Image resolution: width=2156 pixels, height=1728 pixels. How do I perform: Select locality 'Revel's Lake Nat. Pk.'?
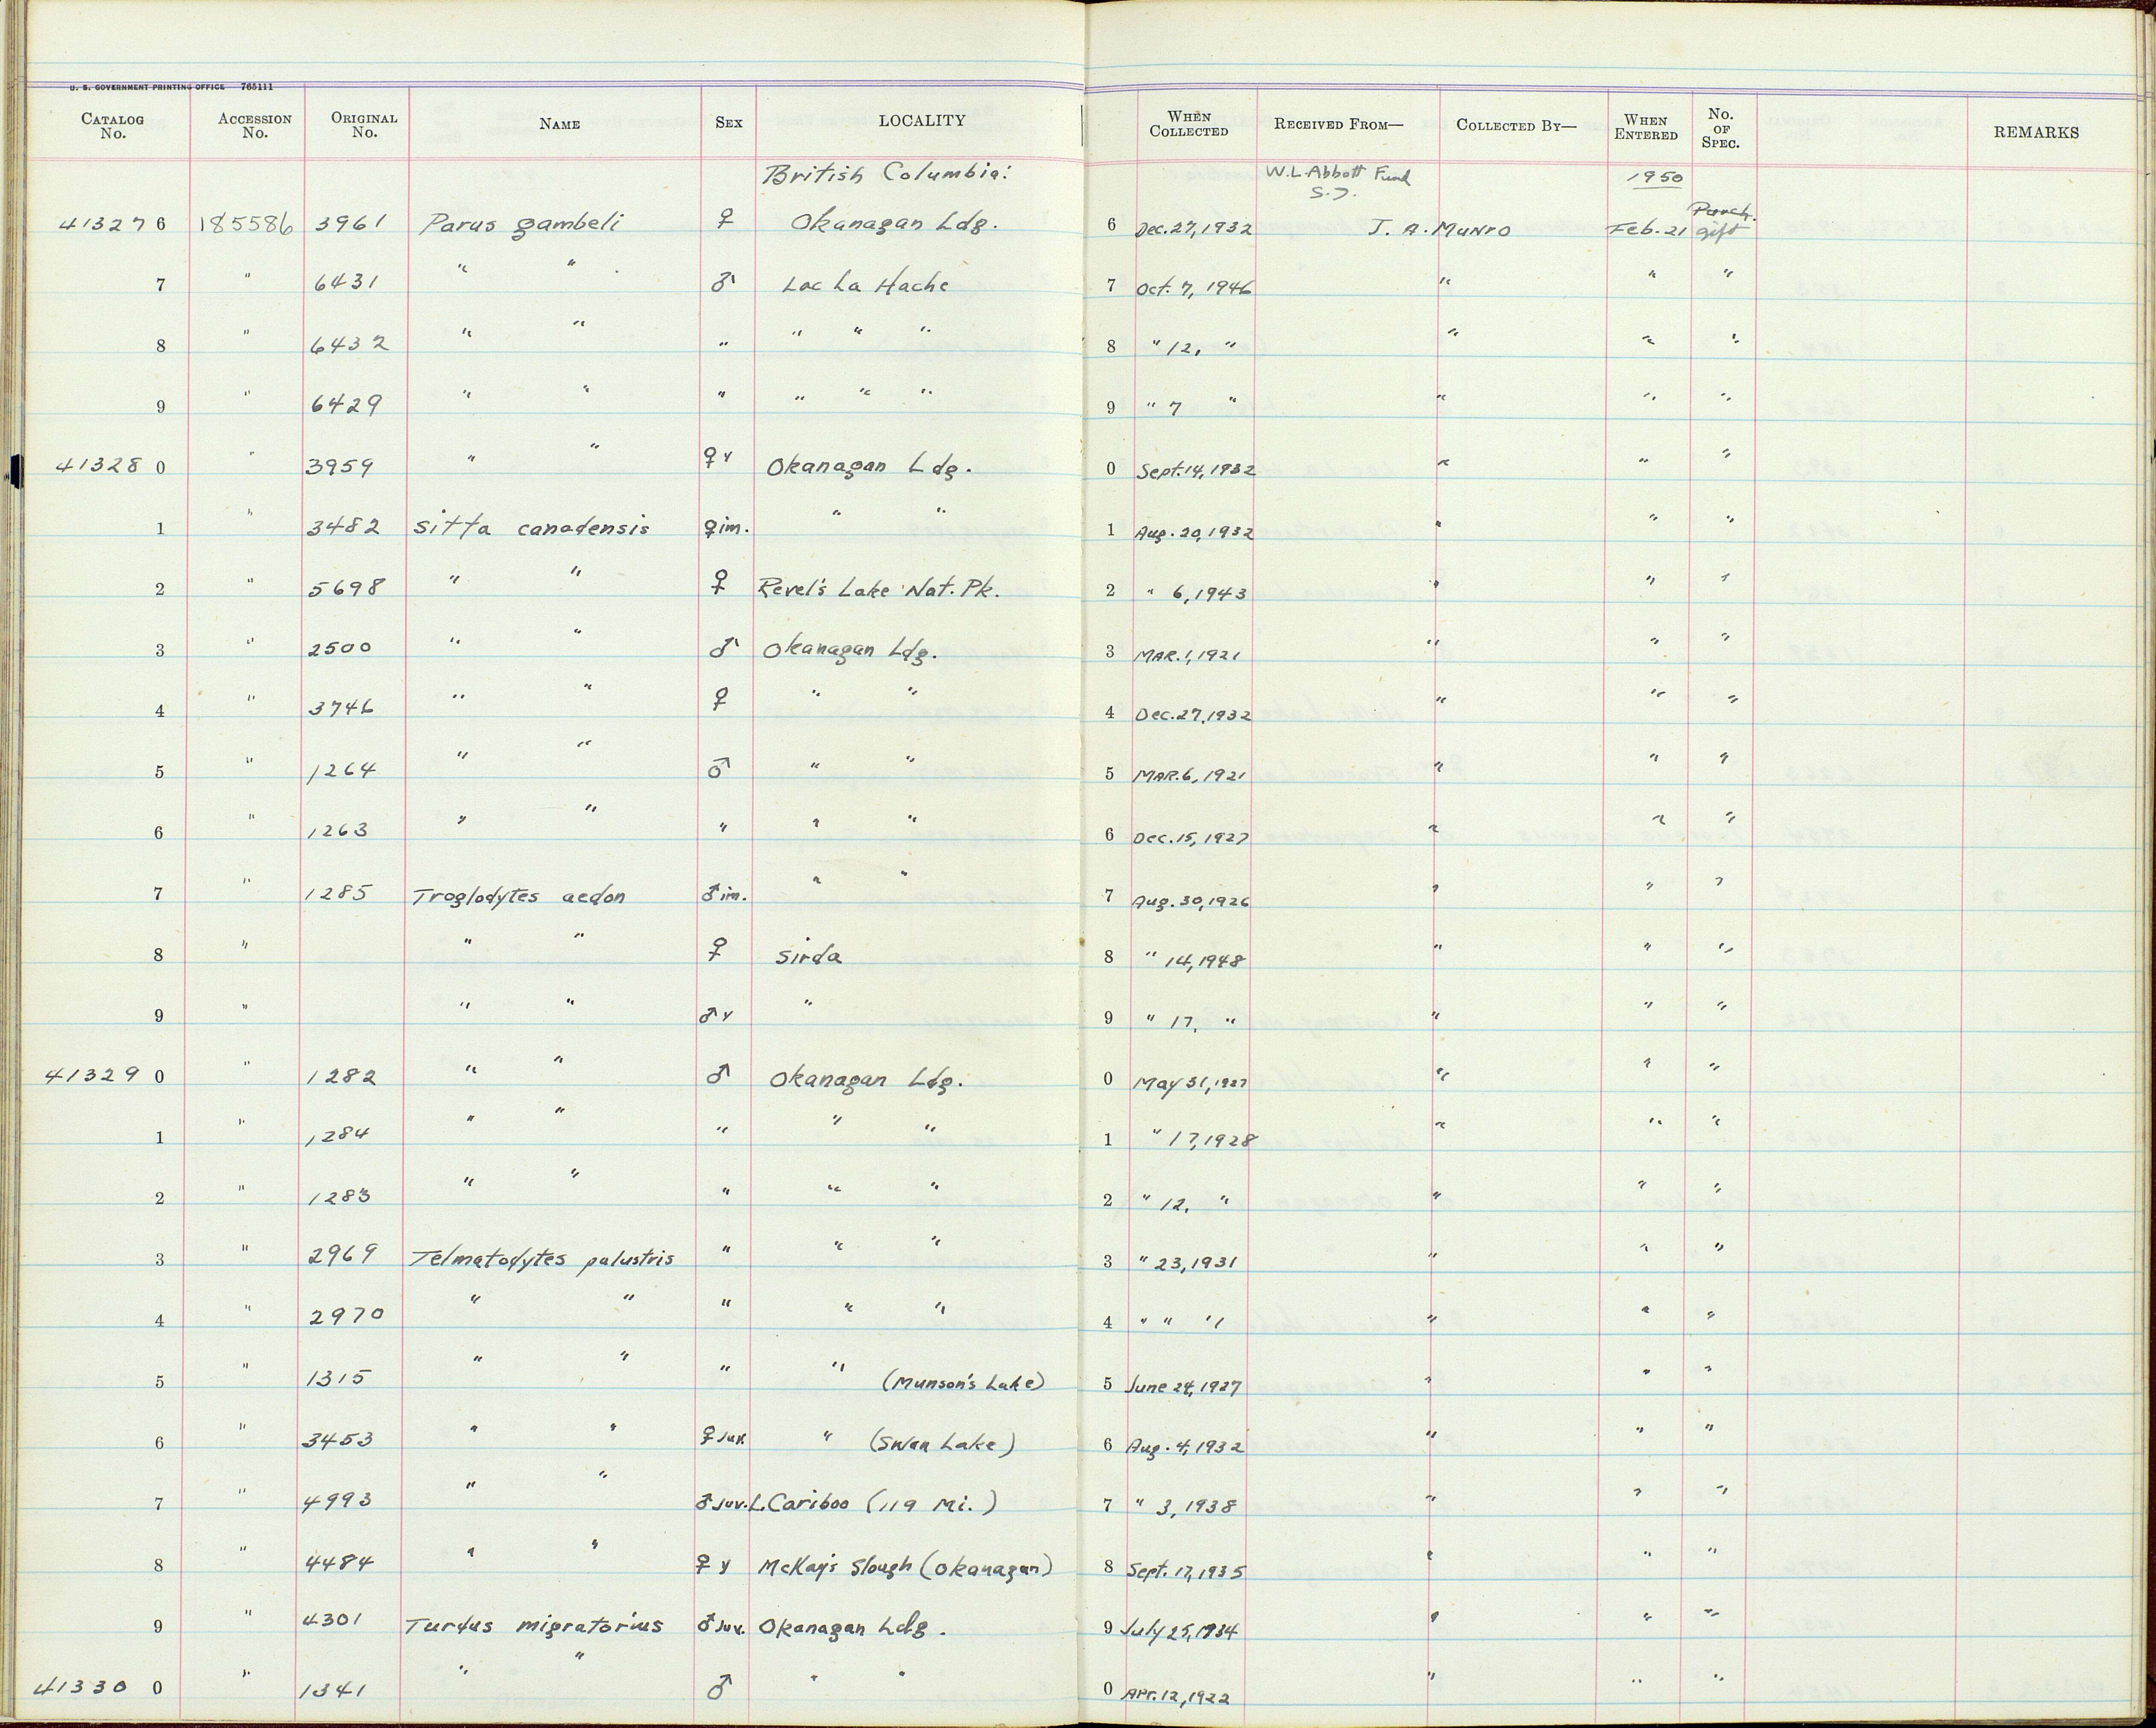pyautogui.click(x=879, y=589)
